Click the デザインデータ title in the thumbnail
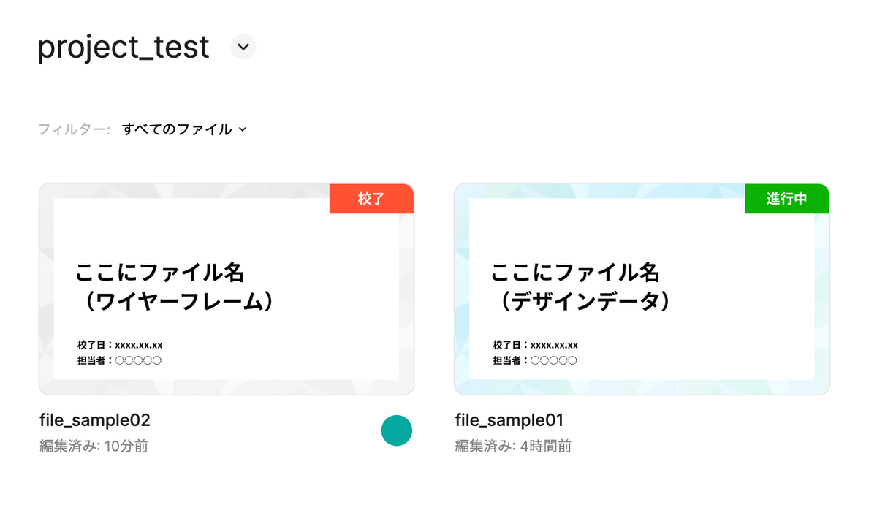 coord(582,301)
